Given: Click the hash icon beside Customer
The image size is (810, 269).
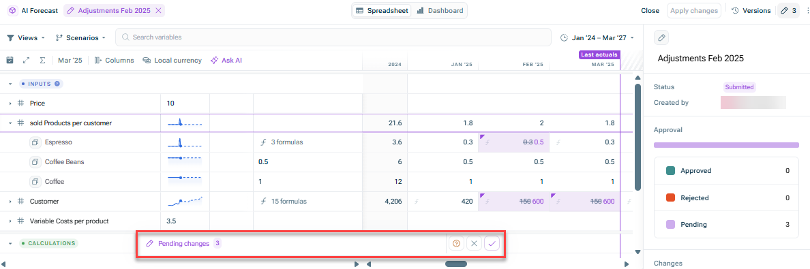Looking at the screenshot, I should [21, 202].
